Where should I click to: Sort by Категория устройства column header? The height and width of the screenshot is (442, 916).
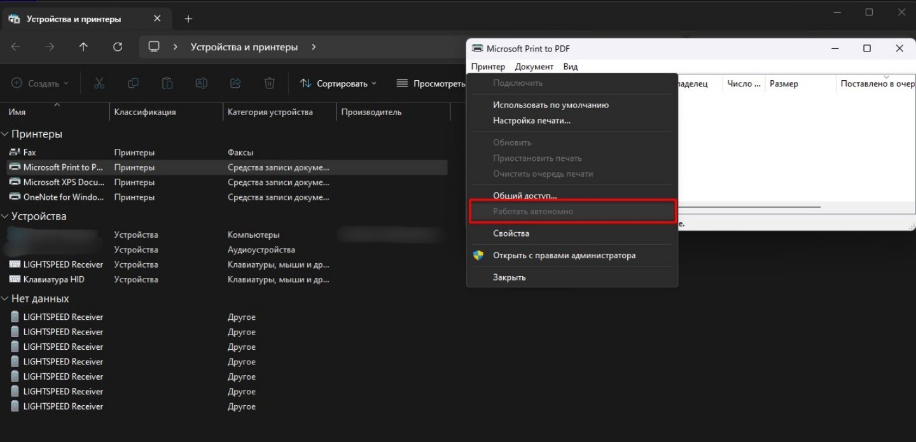tap(280, 112)
